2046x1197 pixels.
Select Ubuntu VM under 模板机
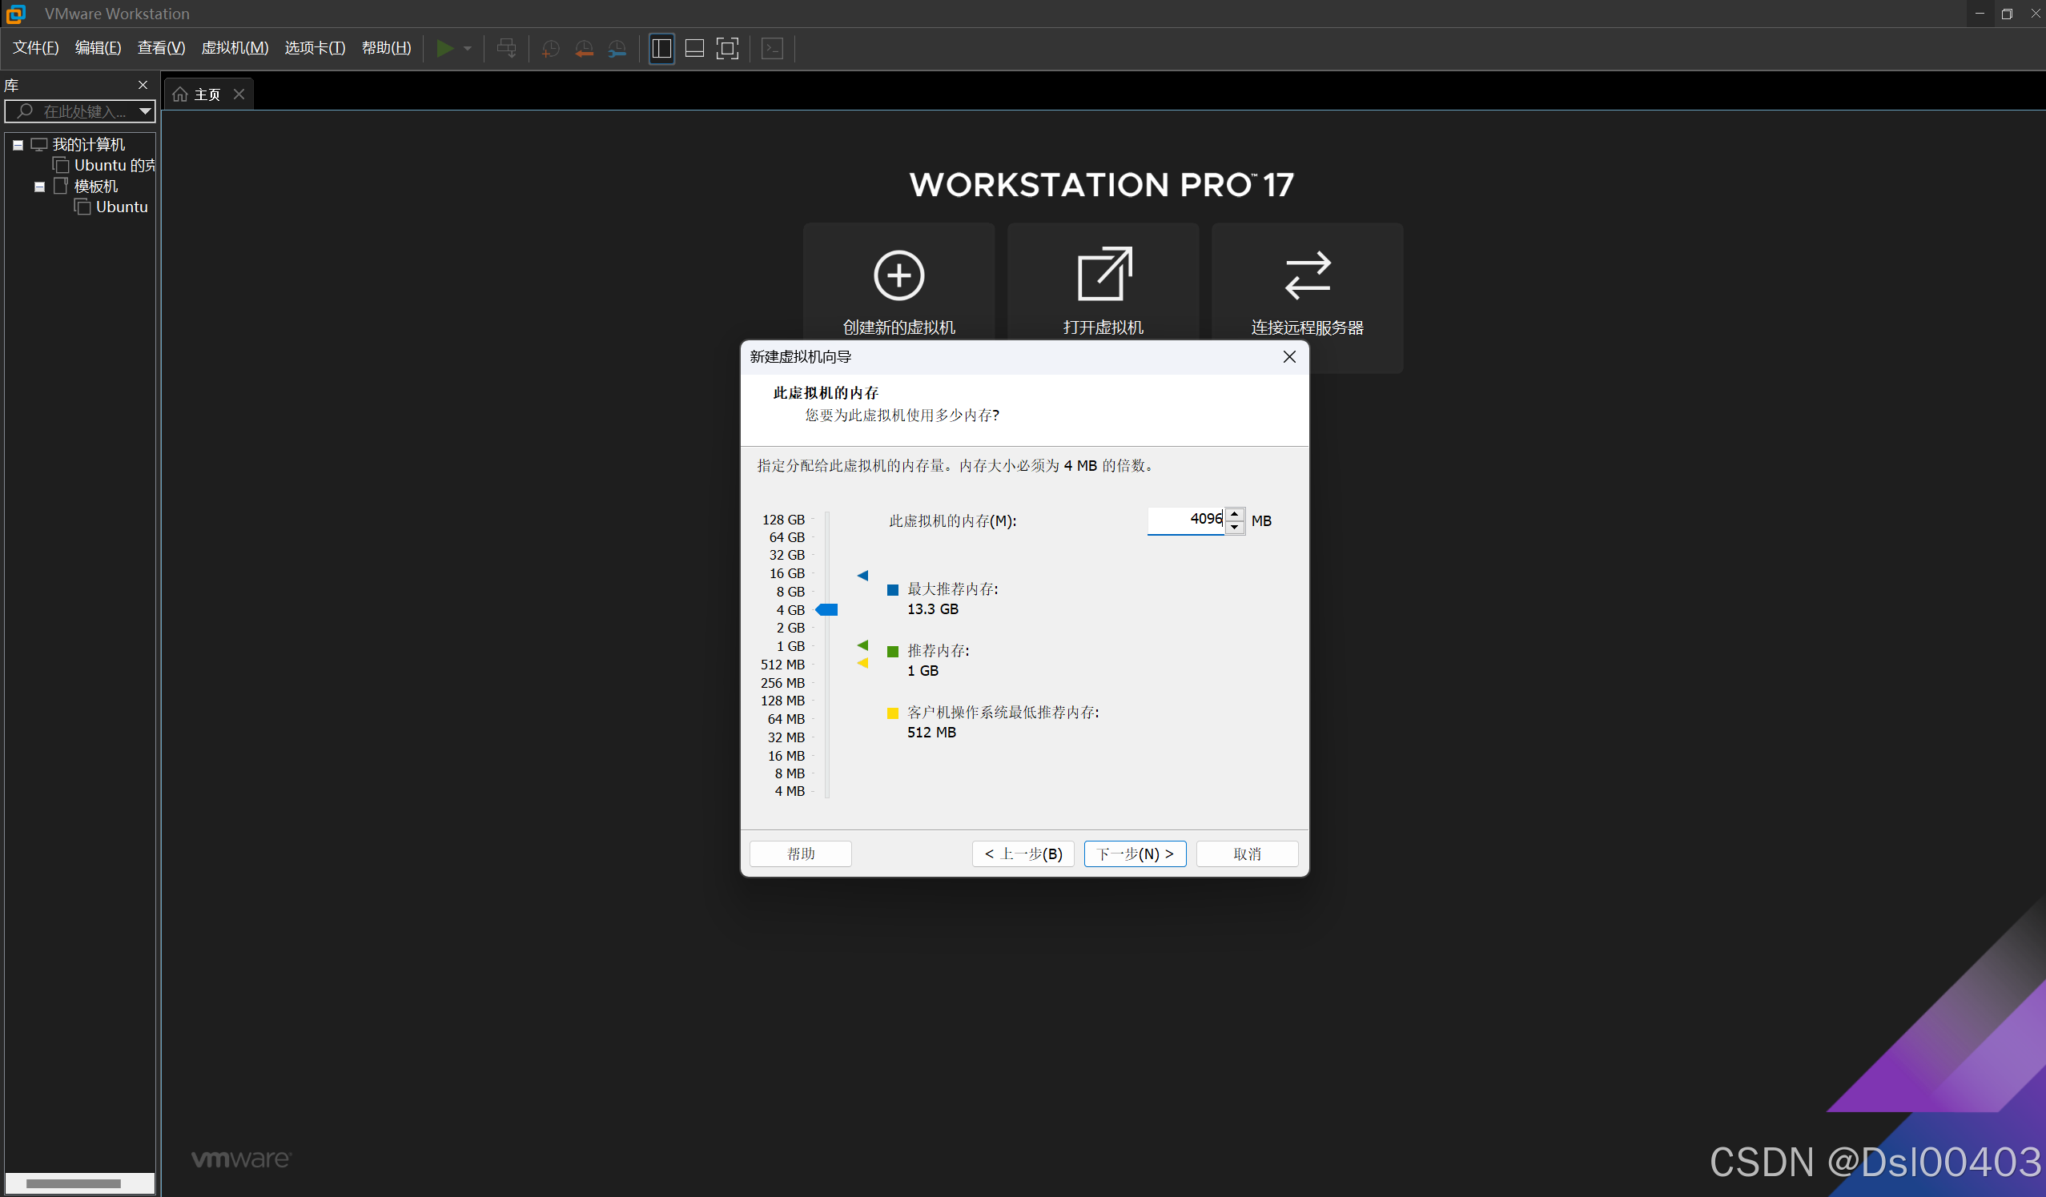pyautogui.click(x=111, y=207)
